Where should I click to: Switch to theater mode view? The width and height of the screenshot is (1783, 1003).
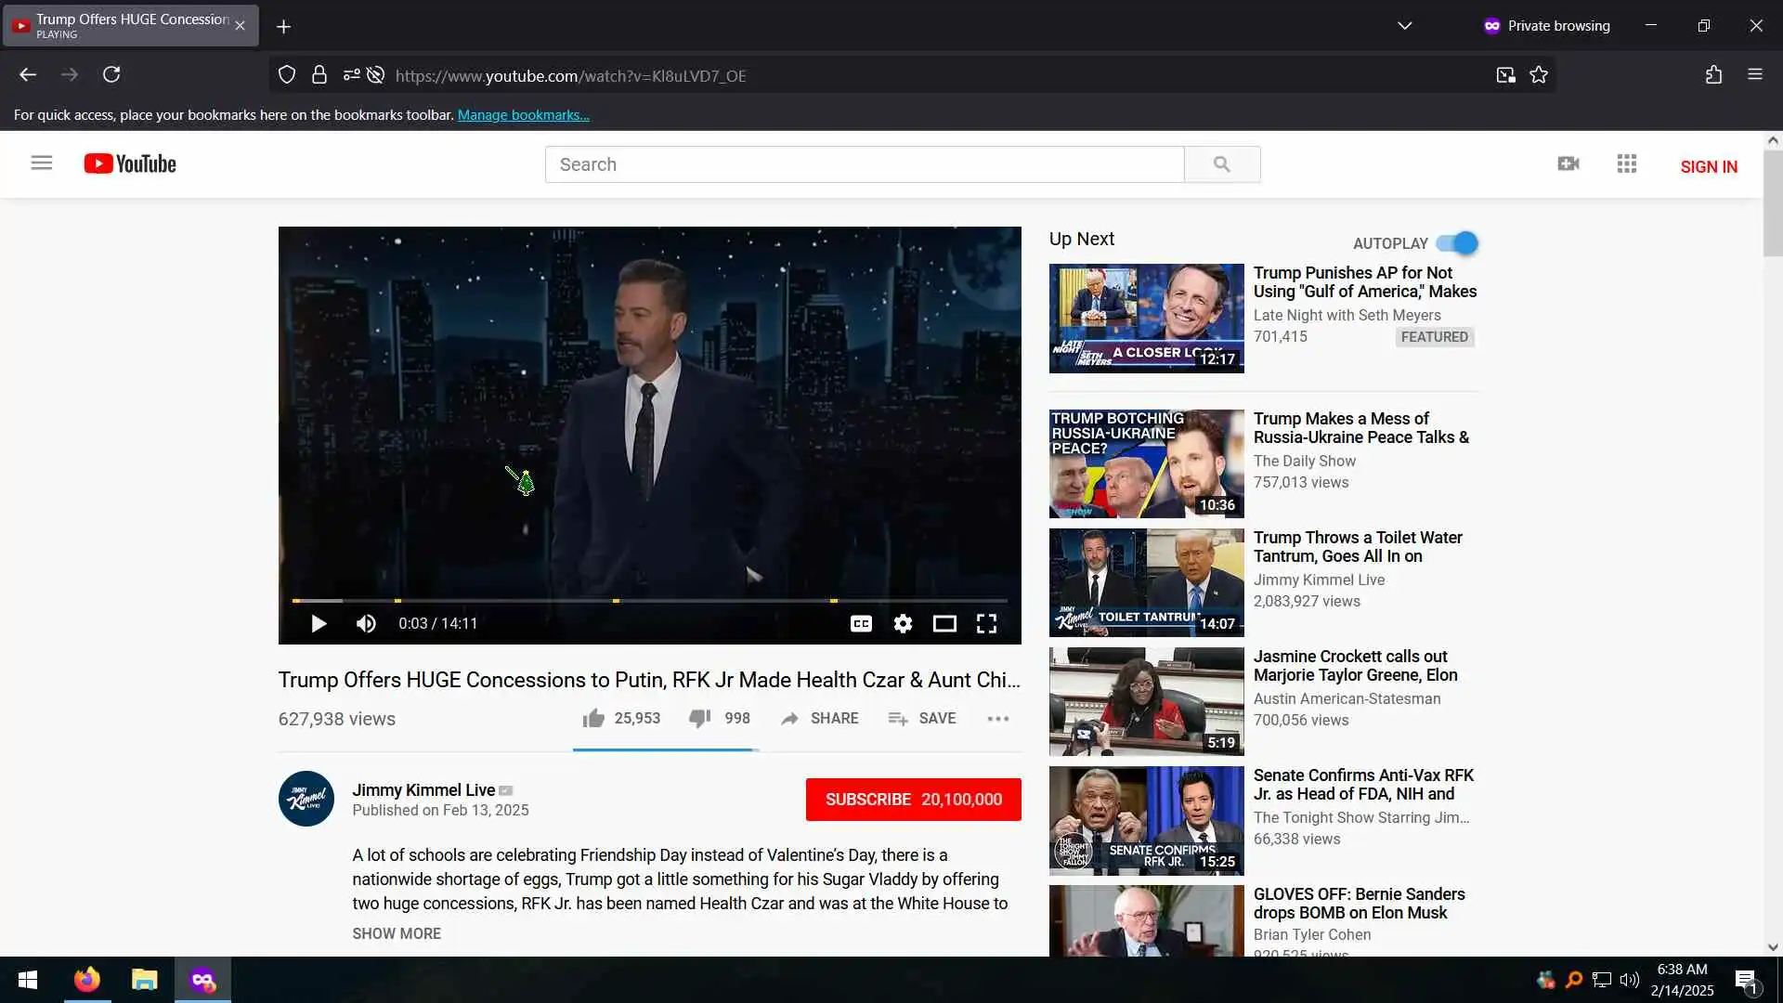[944, 623]
